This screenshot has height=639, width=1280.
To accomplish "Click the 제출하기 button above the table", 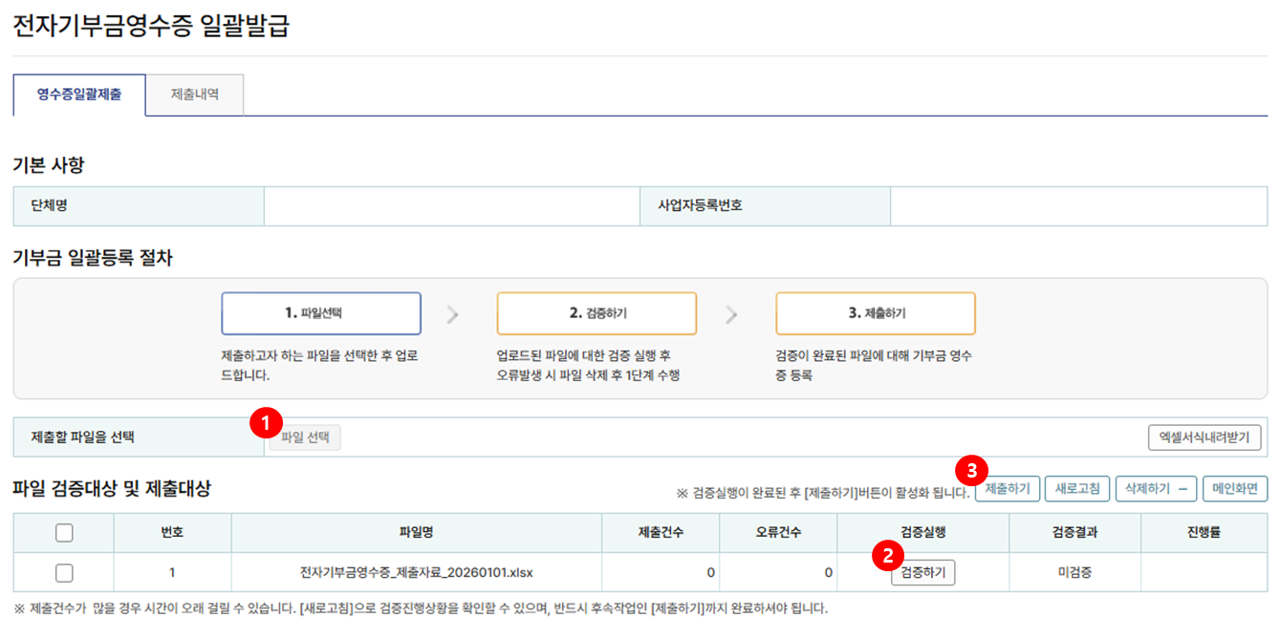I will [1008, 489].
